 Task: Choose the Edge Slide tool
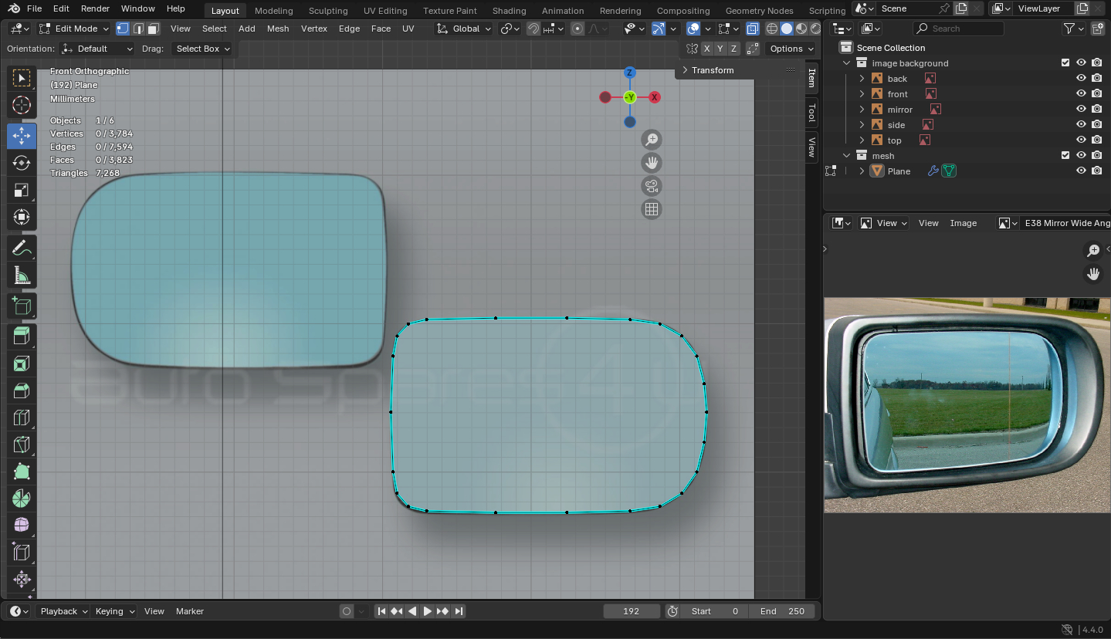(x=22, y=553)
